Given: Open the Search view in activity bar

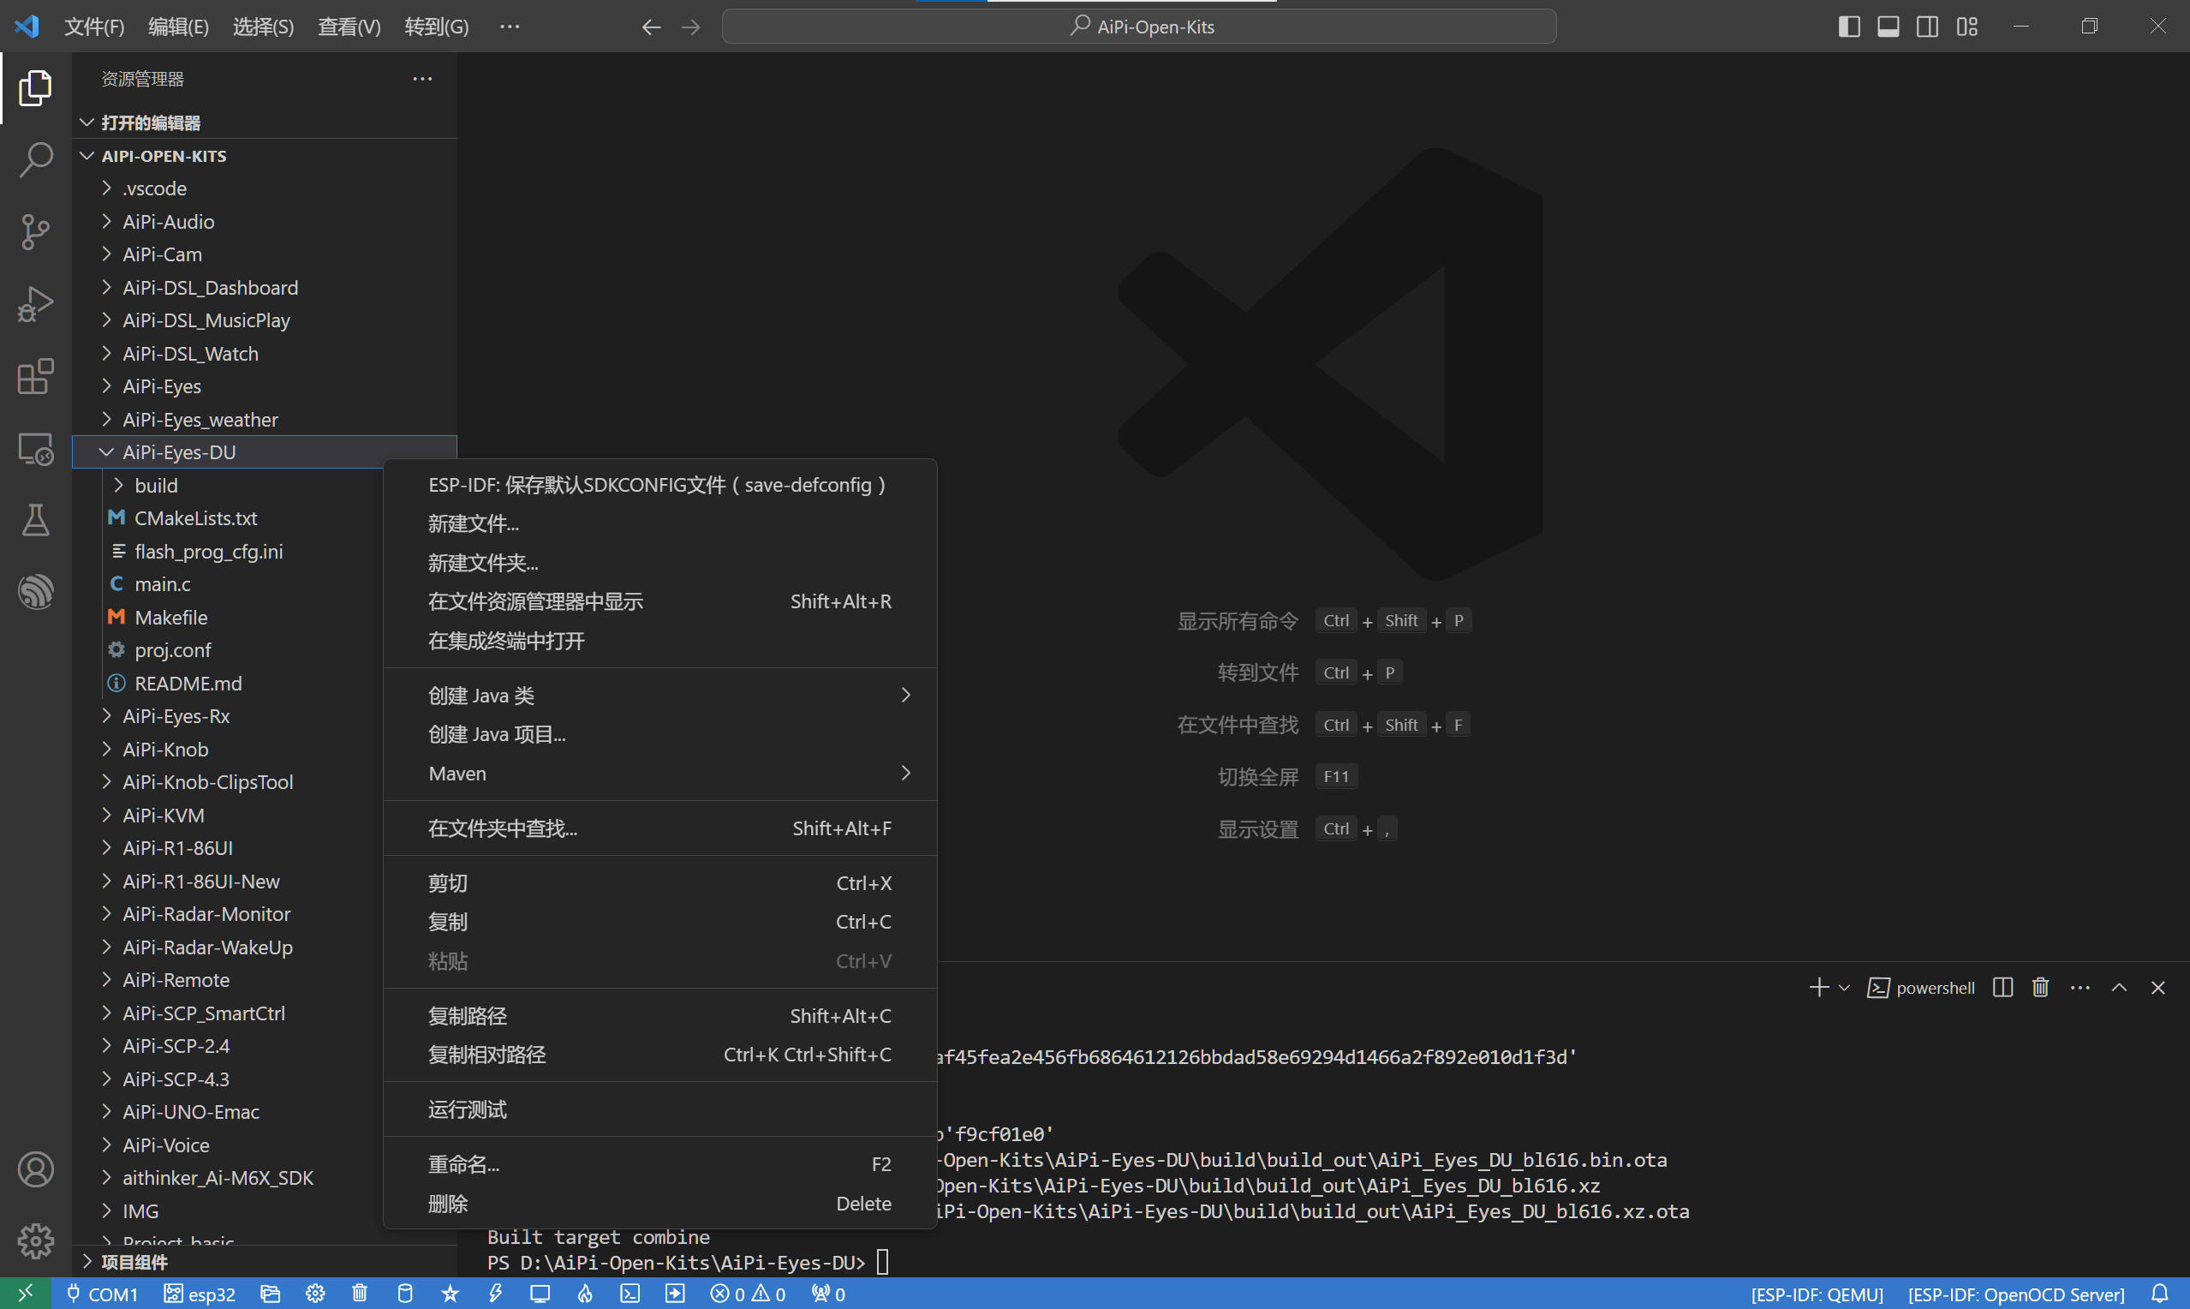Looking at the screenshot, I should click(x=35, y=159).
